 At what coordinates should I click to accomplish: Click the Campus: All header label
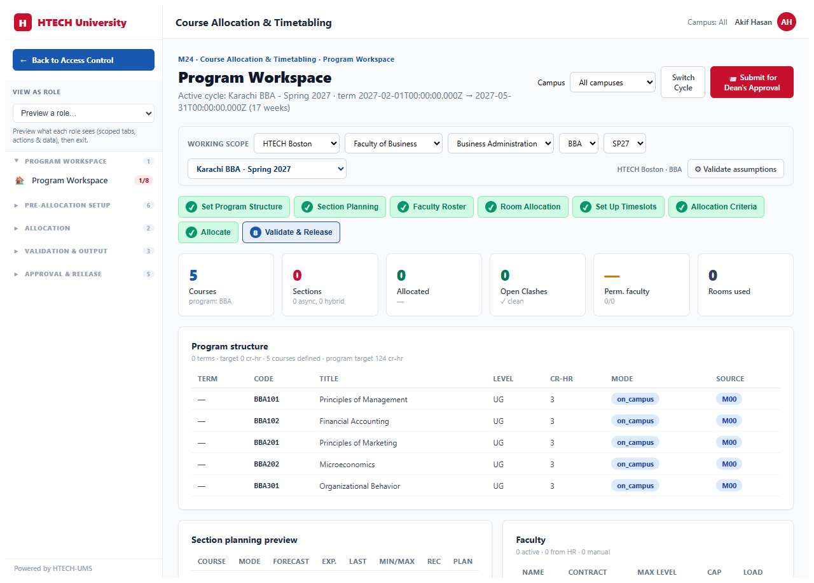click(707, 22)
